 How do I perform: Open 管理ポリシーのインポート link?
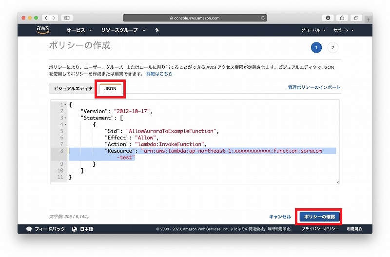[314, 87]
